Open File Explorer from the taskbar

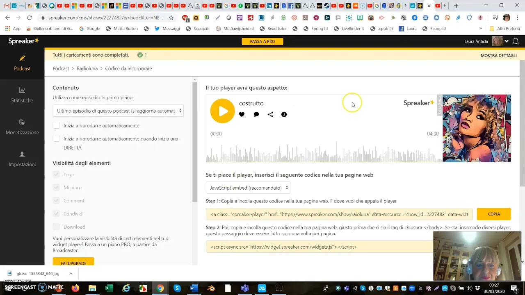click(92, 288)
